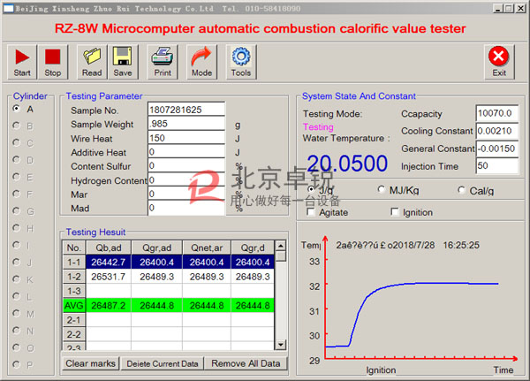Select cylinder L radio button

(16, 296)
